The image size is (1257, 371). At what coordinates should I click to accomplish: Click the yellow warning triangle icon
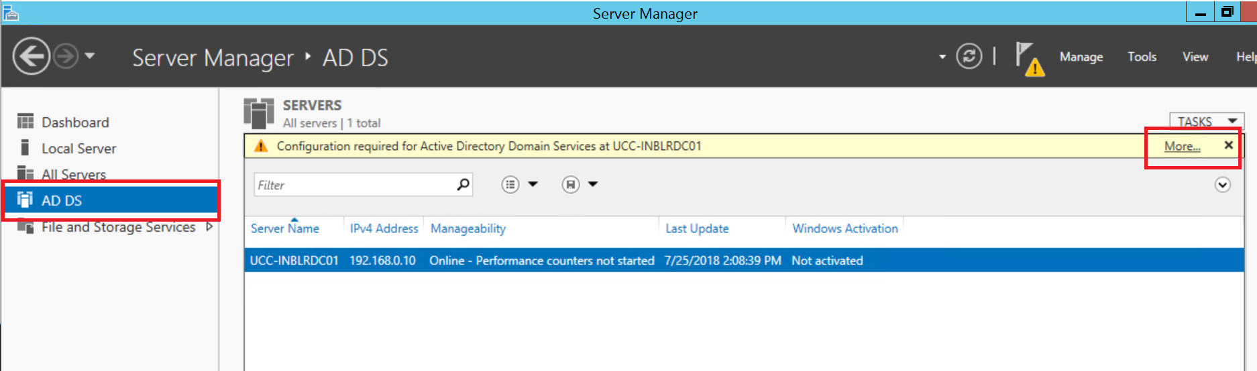(261, 146)
